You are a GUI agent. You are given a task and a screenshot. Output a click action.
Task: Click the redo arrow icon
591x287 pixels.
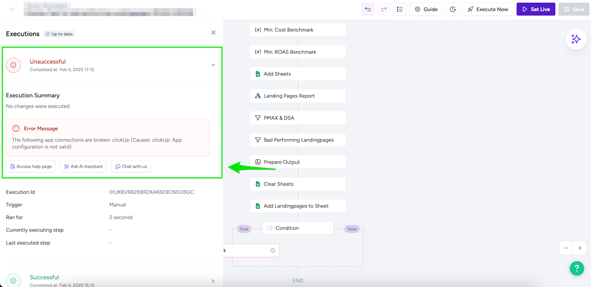[x=384, y=9]
